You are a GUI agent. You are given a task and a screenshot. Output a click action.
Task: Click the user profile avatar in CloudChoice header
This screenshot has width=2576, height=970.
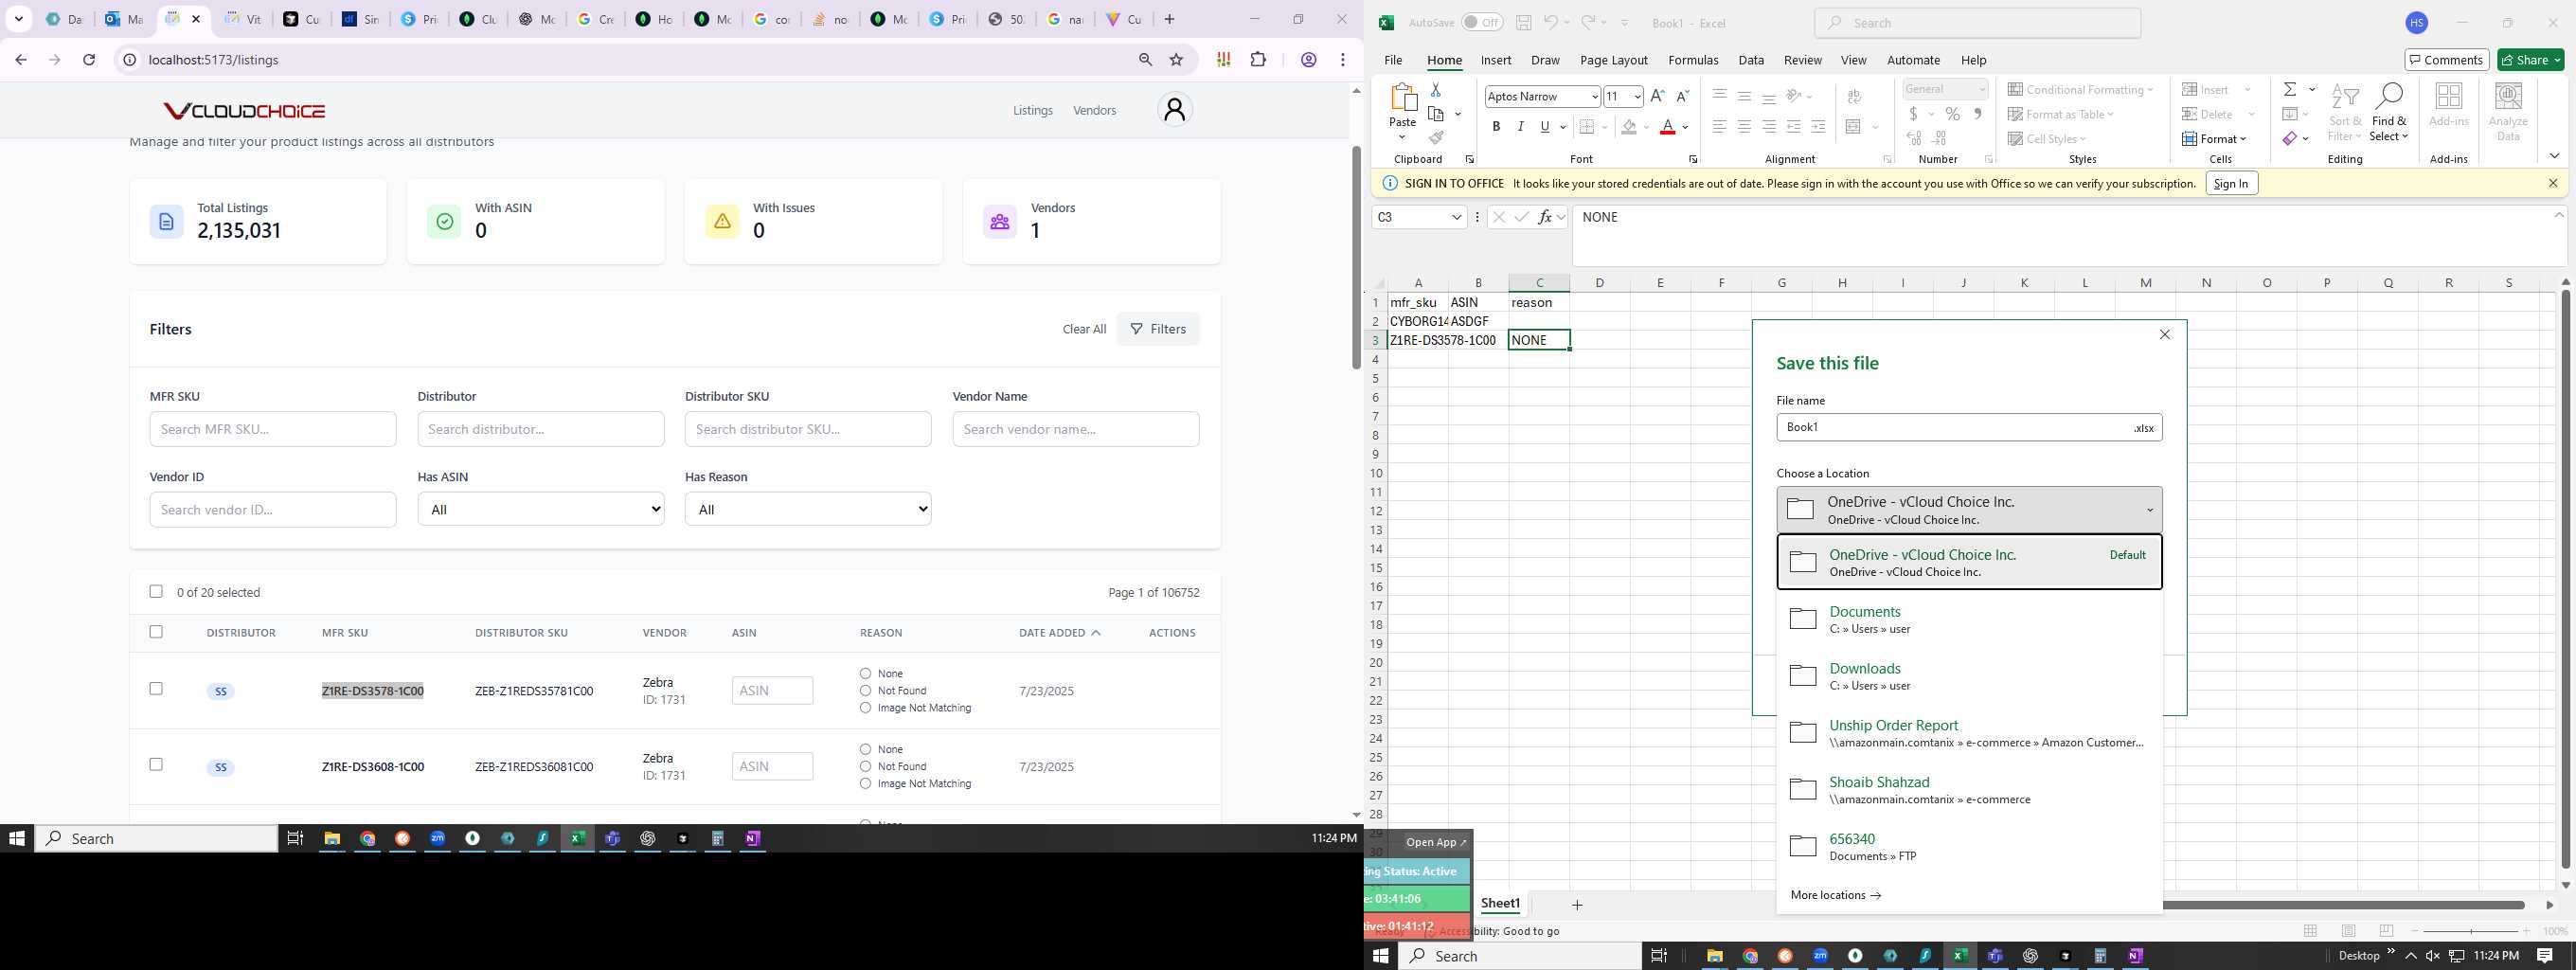[x=1175, y=110]
